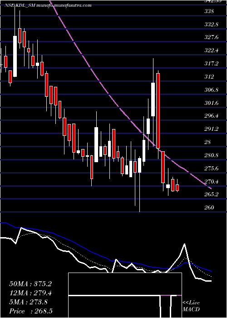The image size is (227, 318).
Task: Click the 265.2 price axis label
Action: pos(211,194)
